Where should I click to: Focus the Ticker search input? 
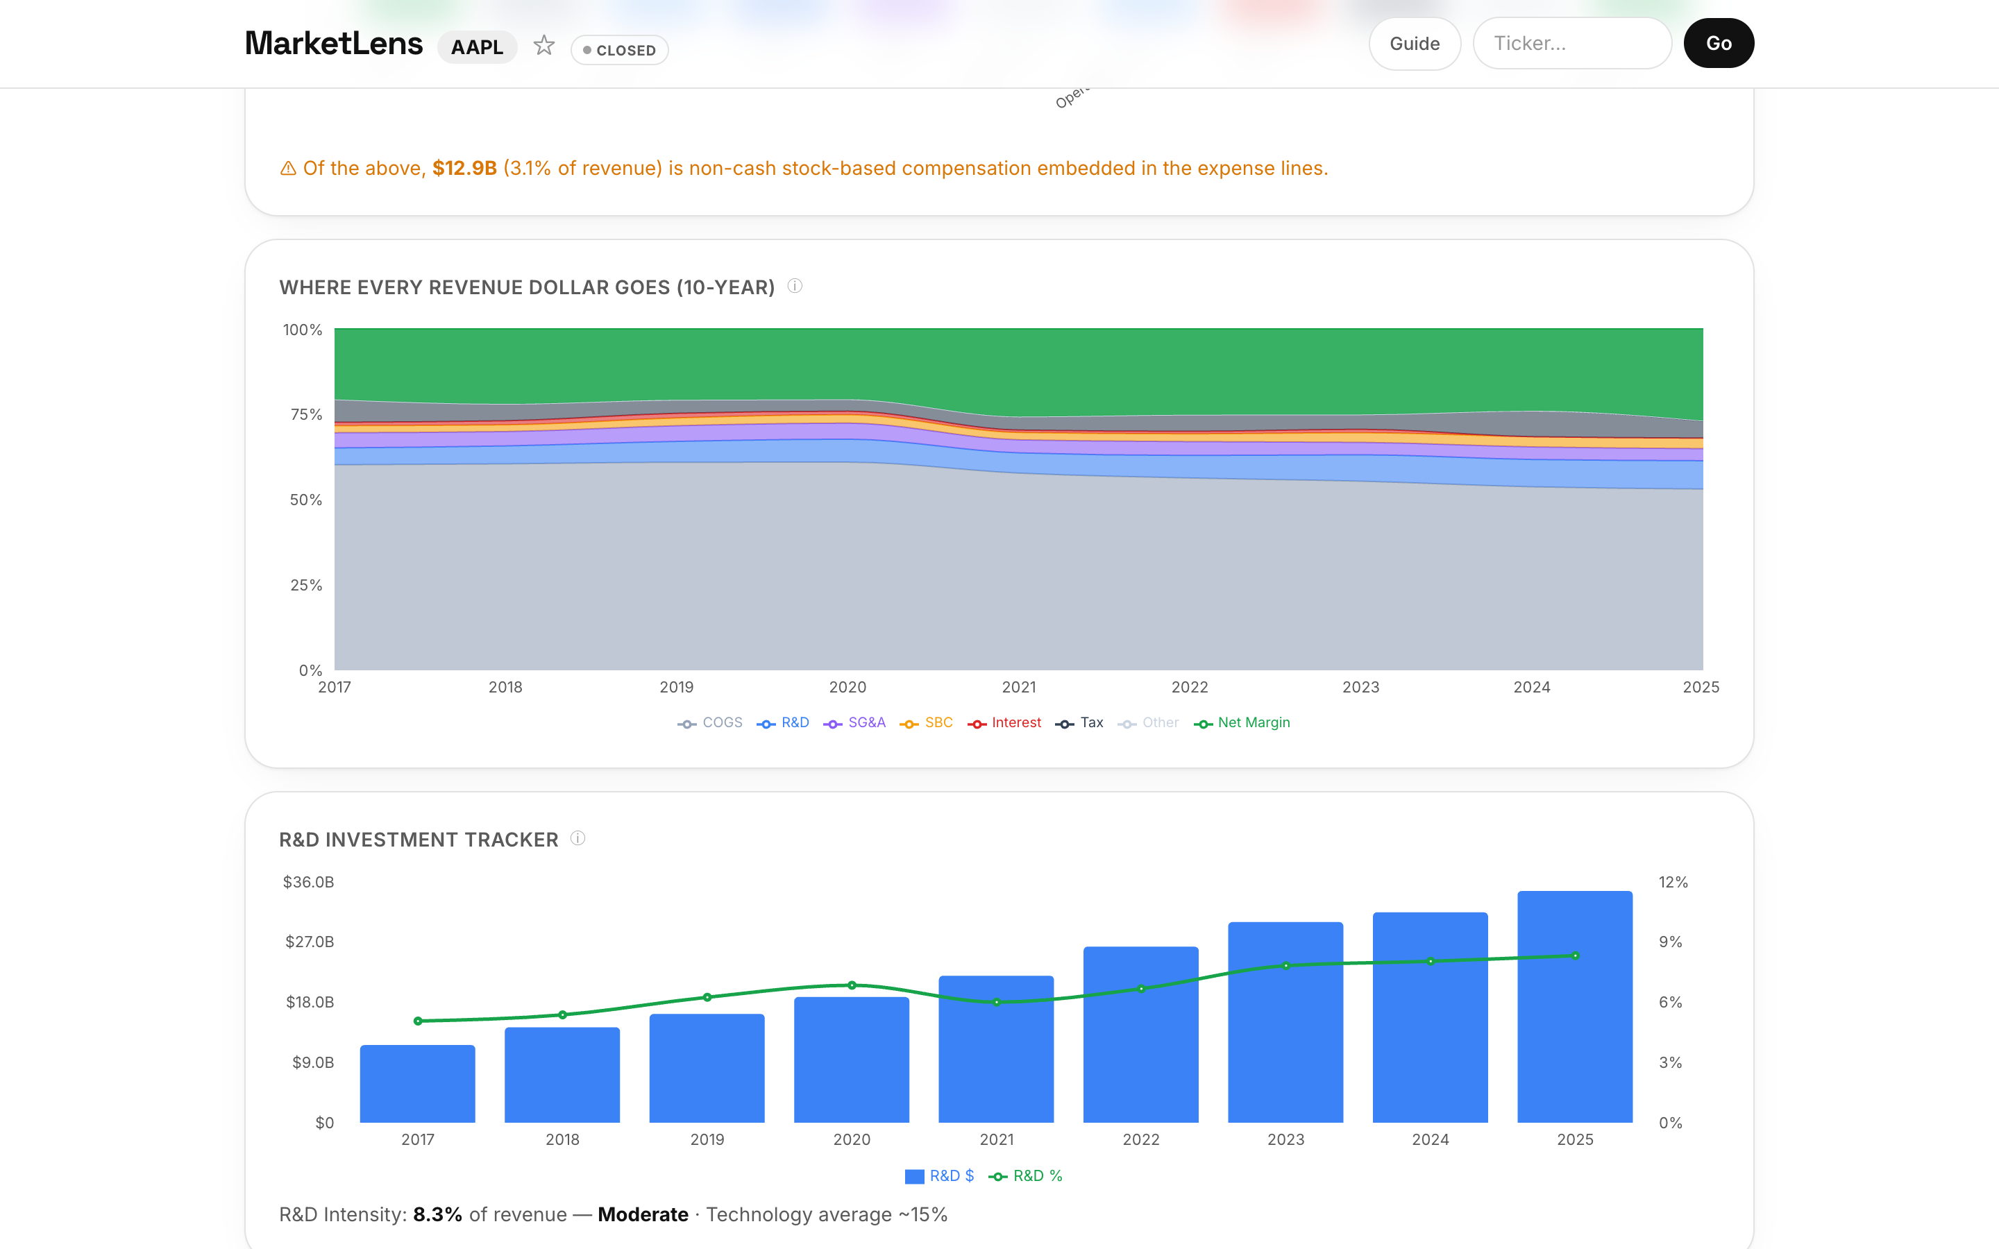coord(1572,44)
